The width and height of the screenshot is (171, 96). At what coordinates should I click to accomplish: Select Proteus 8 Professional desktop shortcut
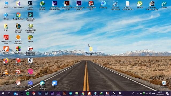[x=115, y=6]
